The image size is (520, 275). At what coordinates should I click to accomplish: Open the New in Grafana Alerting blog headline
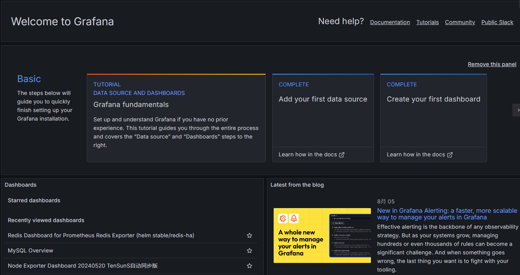(447, 214)
